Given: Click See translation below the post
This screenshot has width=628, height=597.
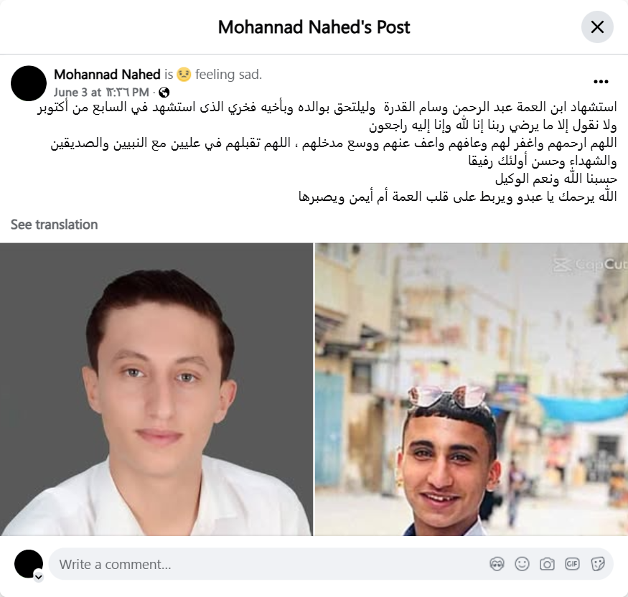Looking at the screenshot, I should pyautogui.click(x=54, y=225).
